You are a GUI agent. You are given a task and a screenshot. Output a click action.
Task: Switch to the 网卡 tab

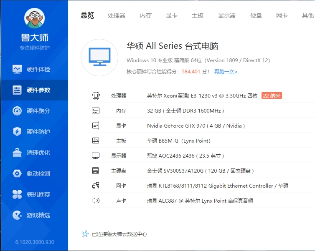pos(282,15)
